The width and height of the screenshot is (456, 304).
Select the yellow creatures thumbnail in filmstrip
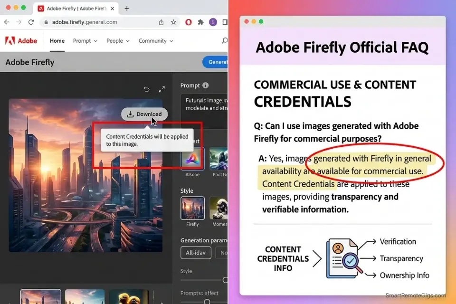tap(129, 296)
